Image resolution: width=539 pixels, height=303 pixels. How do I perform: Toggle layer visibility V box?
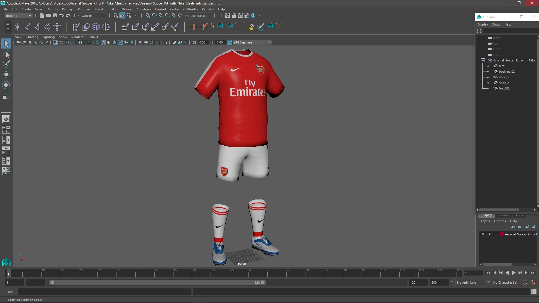(483, 234)
